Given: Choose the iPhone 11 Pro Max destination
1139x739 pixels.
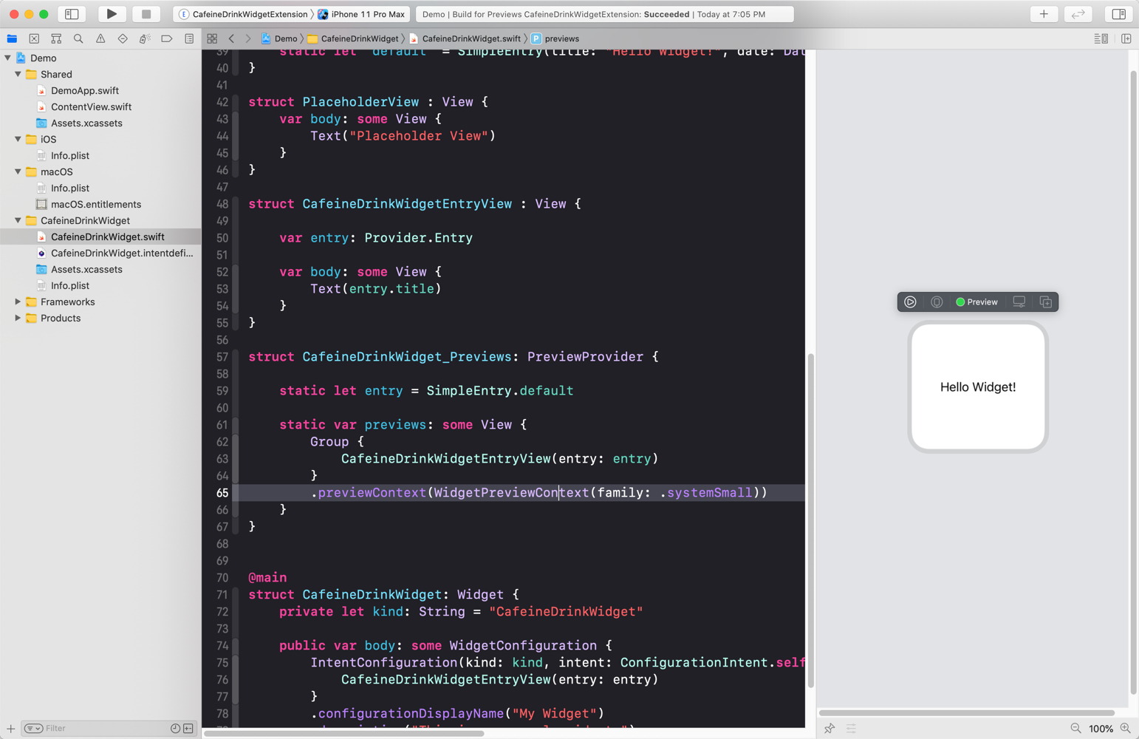Looking at the screenshot, I should click(362, 14).
